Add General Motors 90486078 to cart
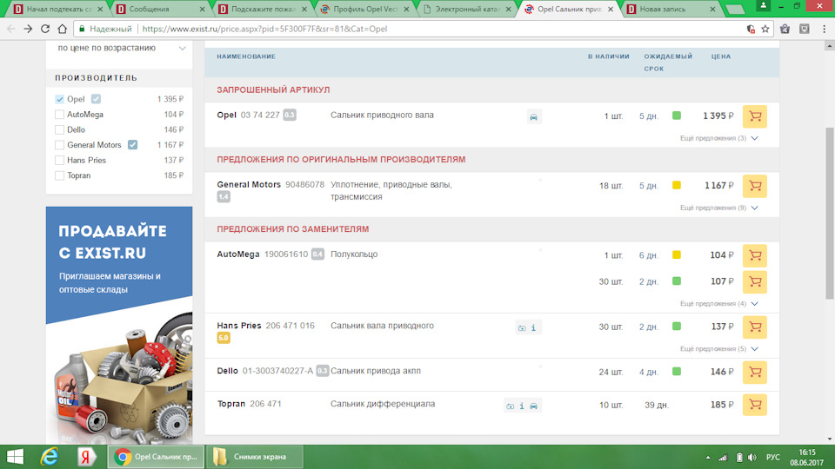 point(755,186)
